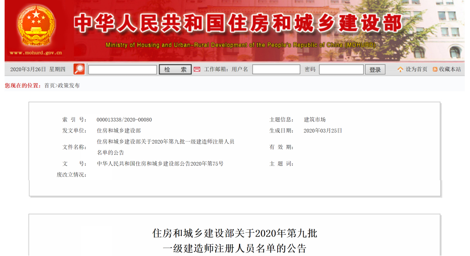Click the orange magnifier search icon
Viewport: 470px width, 256px height.
79,70
